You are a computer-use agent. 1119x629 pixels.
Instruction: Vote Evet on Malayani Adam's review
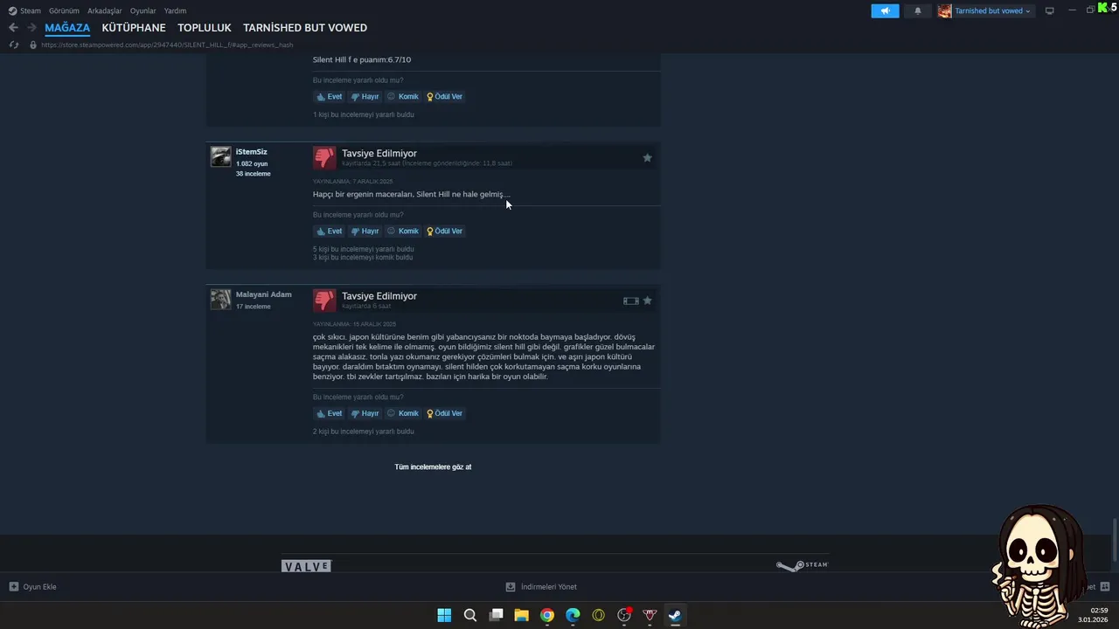point(330,414)
